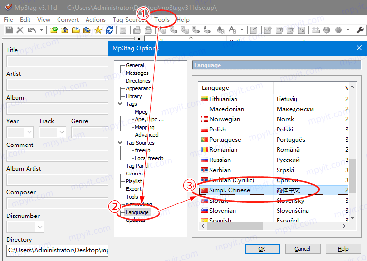
Task: Click the Auto-numbering wizard 12 icon
Action: click(x=301, y=30)
